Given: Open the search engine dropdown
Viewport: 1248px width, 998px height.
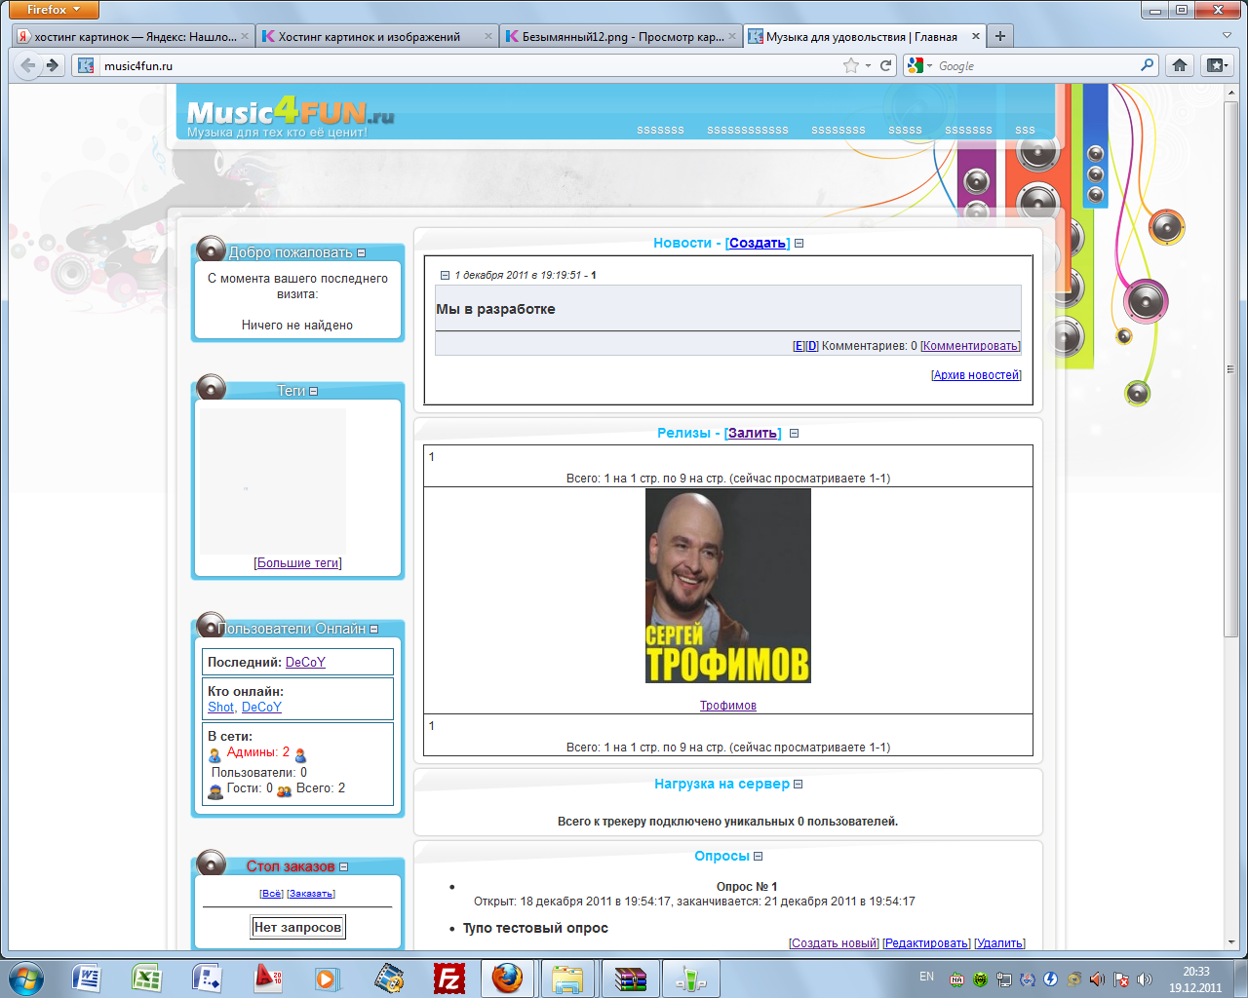Looking at the screenshot, I should 919,65.
